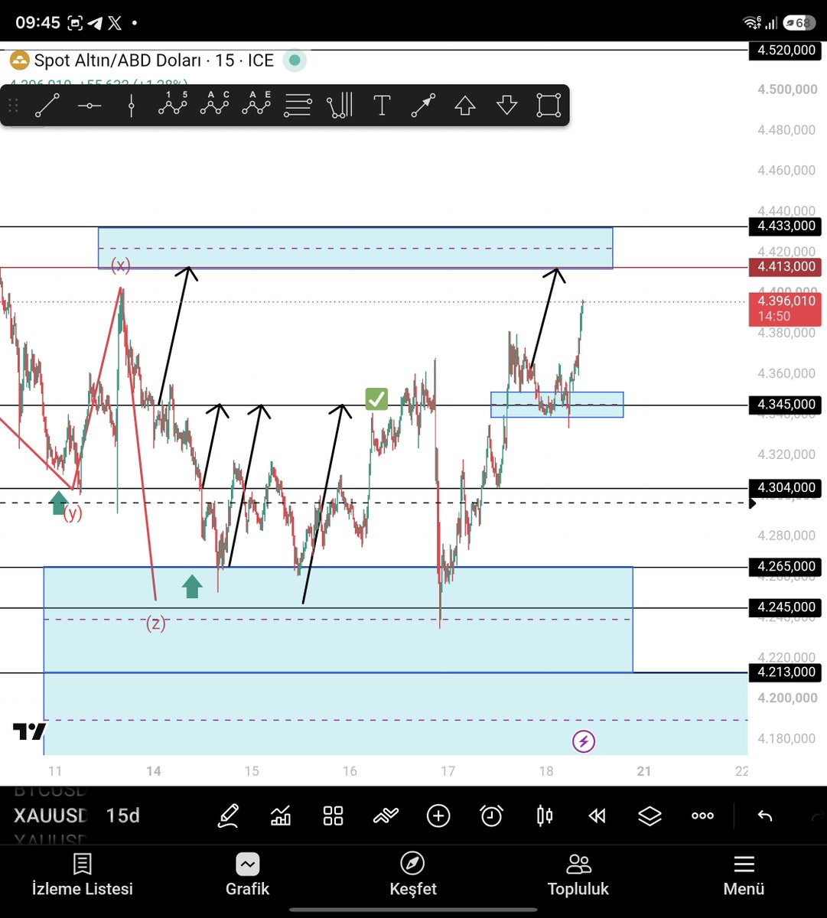Pick the A-E triangle wave tool
This screenshot has width=827, height=918.
coord(256,104)
